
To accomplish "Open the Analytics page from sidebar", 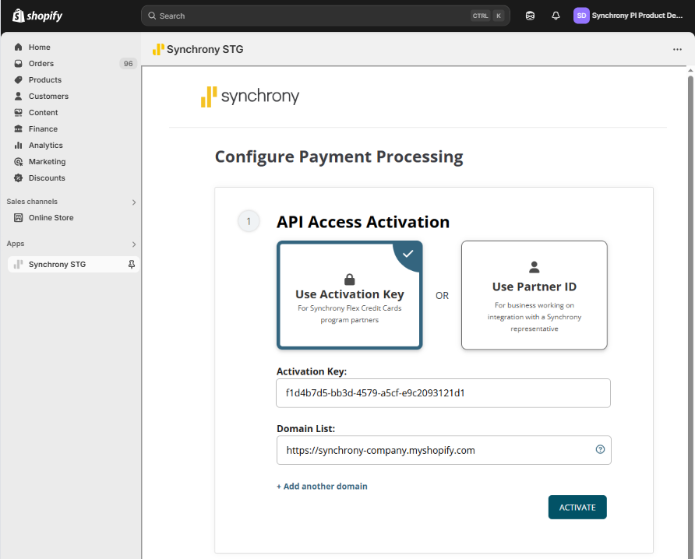I will [x=45, y=146].
